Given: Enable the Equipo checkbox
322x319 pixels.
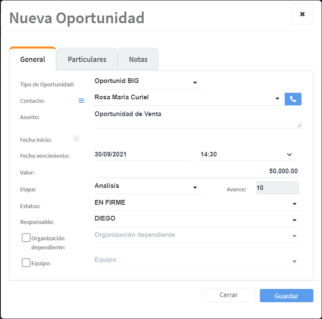Looking at the screenshot, I should pos(26,263).
